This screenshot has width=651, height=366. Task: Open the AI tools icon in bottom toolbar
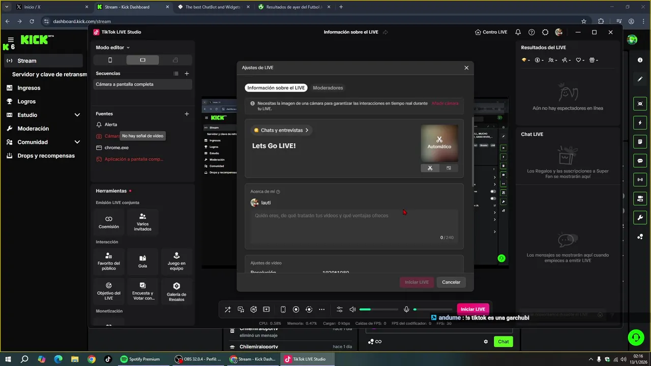(254, 310)
